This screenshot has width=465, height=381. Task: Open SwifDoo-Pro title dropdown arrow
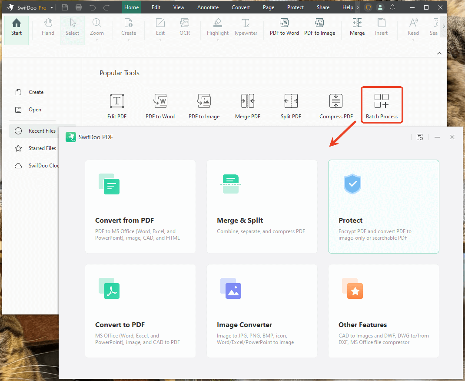tap(52, 8)
